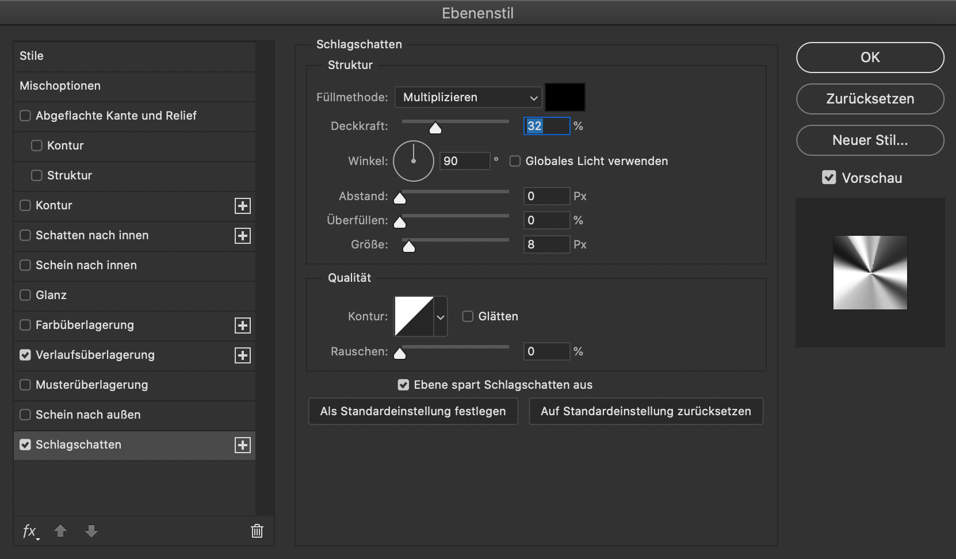This screenshot has height=559, width=956.
Task: Click the Größe slider handle
Action: click(409, 247)
